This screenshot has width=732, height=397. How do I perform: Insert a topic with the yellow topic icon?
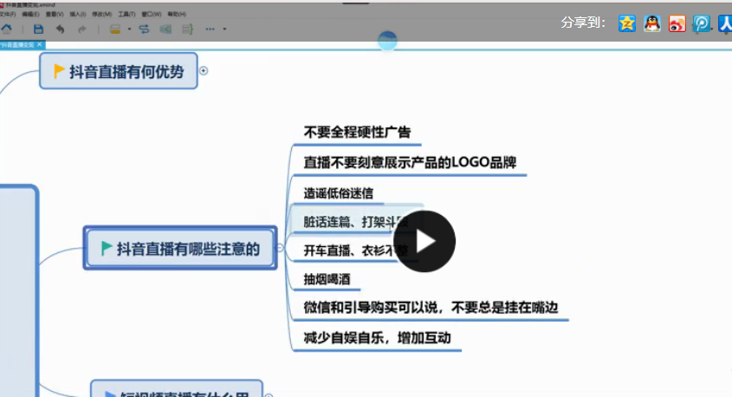pyautogui.click(x=115, y=29)
